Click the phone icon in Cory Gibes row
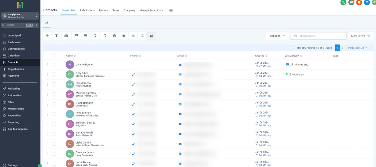The height and width of the screenshot is (167, 376). point(133,74)
